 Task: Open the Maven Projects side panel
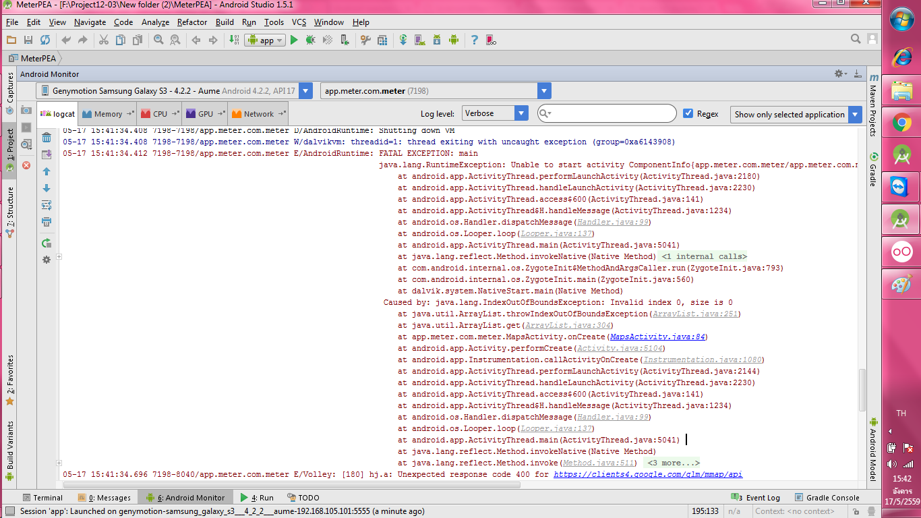coord(873,105)
